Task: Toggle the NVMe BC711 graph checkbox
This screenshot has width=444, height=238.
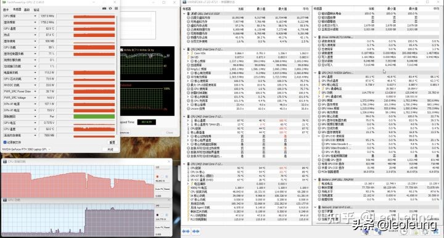Action: pos(121,50)
